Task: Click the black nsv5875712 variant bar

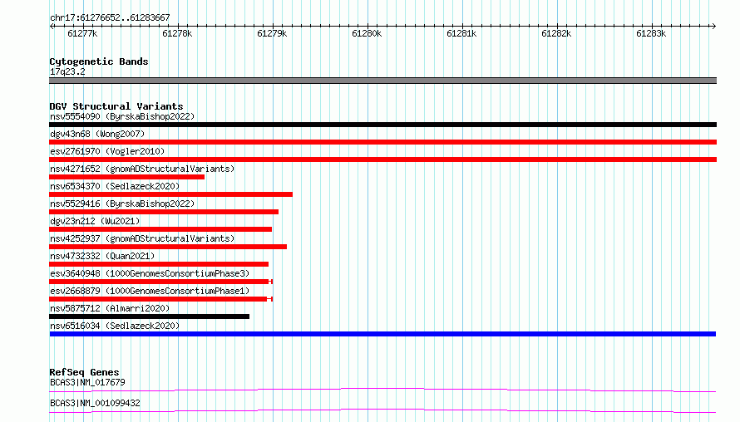Action: [149, 316]
